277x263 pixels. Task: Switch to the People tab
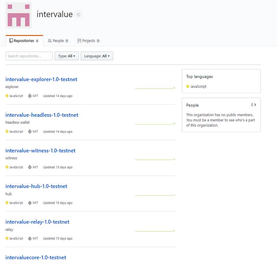point(58,41)
